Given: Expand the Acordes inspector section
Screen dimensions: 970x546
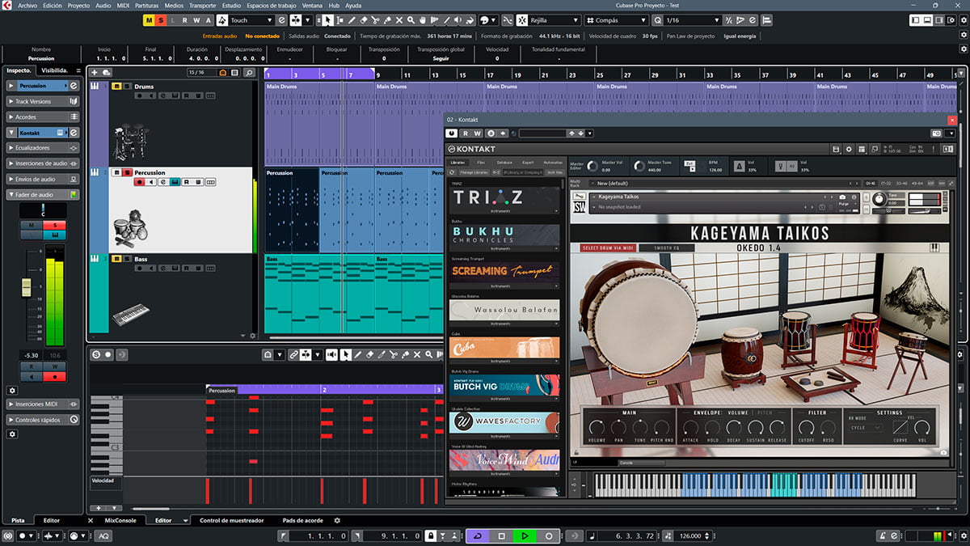Looking at the screenshot, I should 43,116.
